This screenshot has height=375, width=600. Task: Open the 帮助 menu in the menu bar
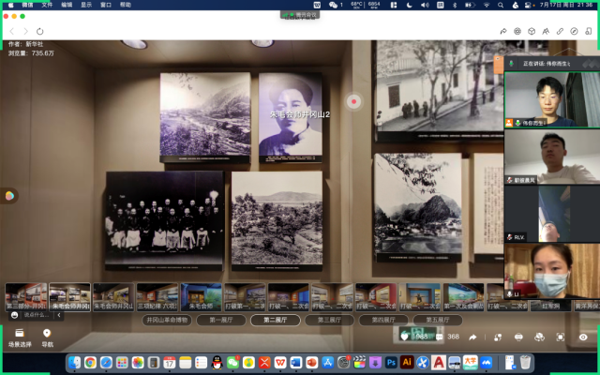tap(126, 5)
